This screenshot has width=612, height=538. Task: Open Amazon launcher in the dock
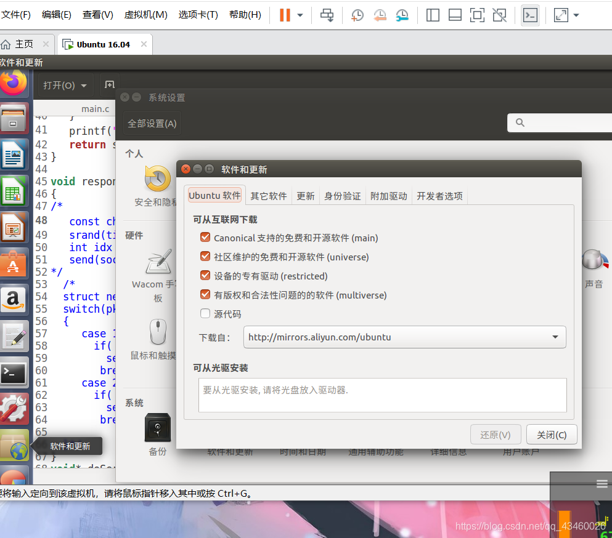tap(14, 300)
